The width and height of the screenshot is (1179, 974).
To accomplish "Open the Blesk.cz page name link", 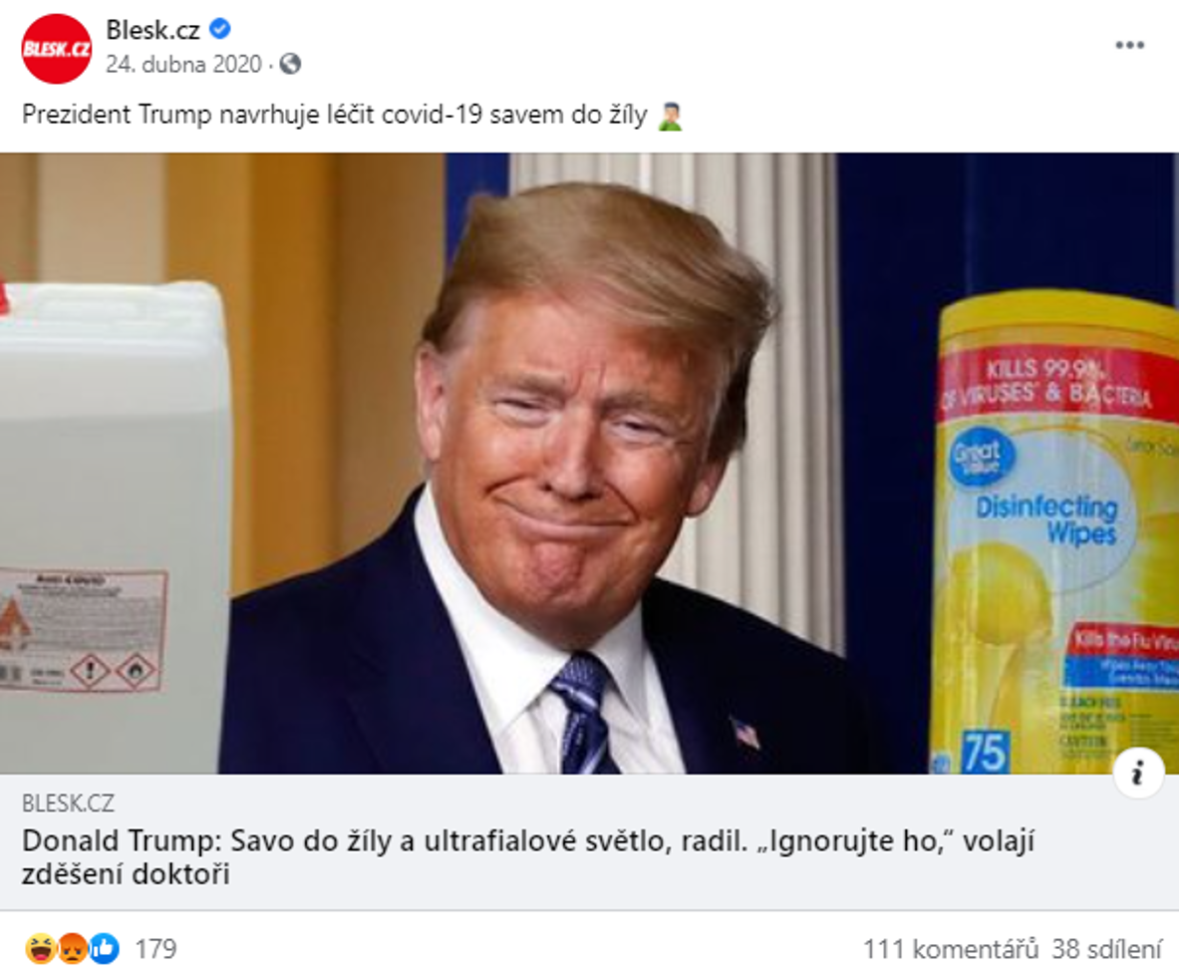I will [x=152, y=30].
